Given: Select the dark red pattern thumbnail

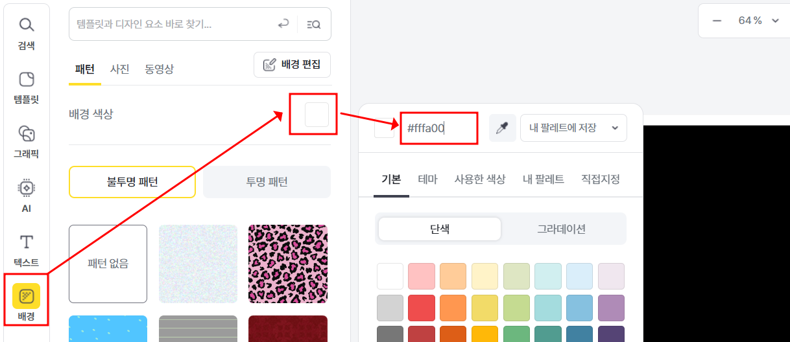Looking at the screenshot, I should pos(288,328).
